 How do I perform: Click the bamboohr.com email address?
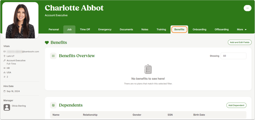[23, 51]
